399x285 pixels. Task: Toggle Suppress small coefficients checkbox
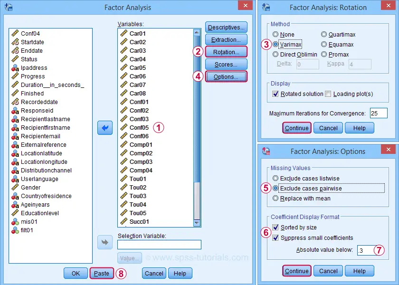pyautogui.click(x=275, y=237)
